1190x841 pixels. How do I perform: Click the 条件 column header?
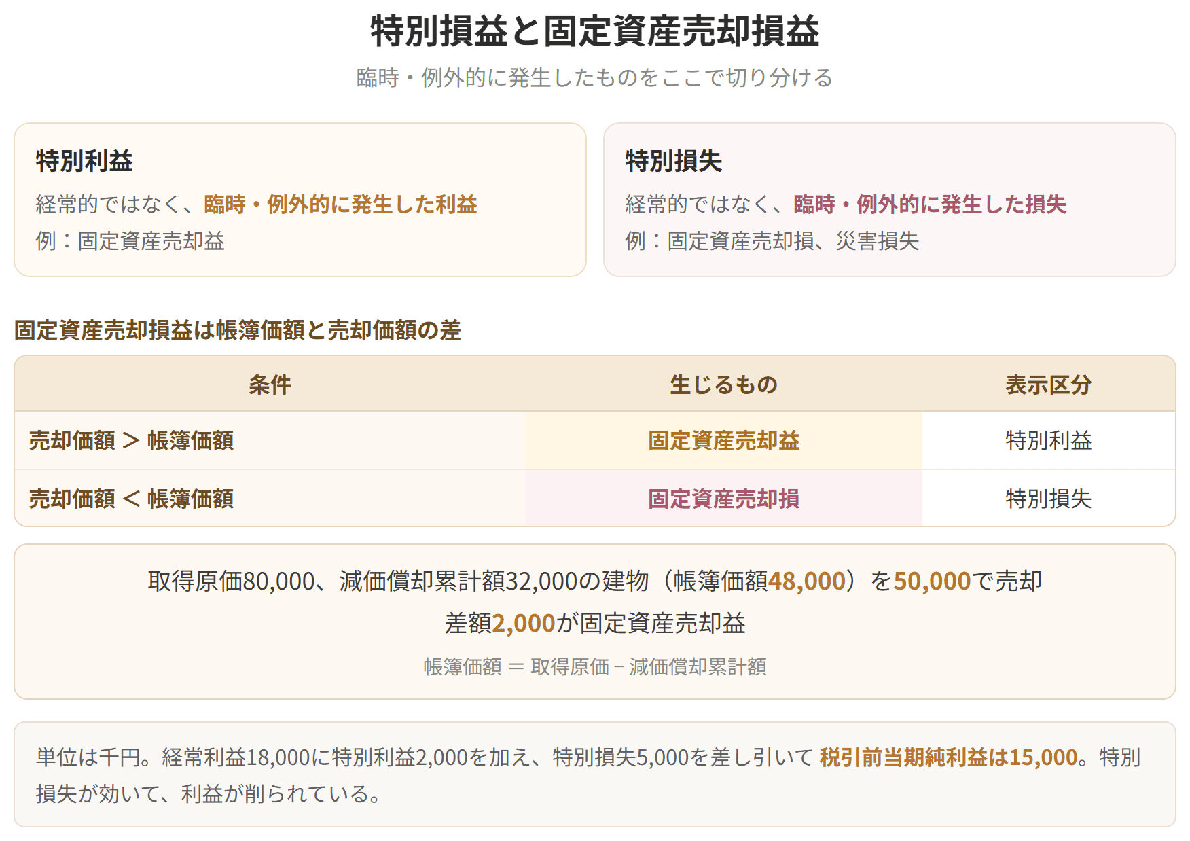270,384
